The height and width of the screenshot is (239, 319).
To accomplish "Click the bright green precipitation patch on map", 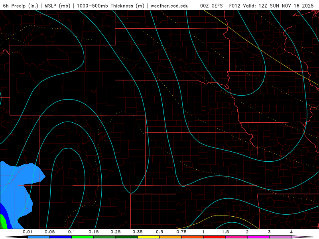I will pyautogui.click(x=3, y=221).
